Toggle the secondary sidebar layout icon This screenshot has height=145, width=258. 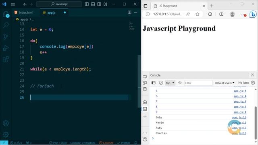tap(99, 4)
